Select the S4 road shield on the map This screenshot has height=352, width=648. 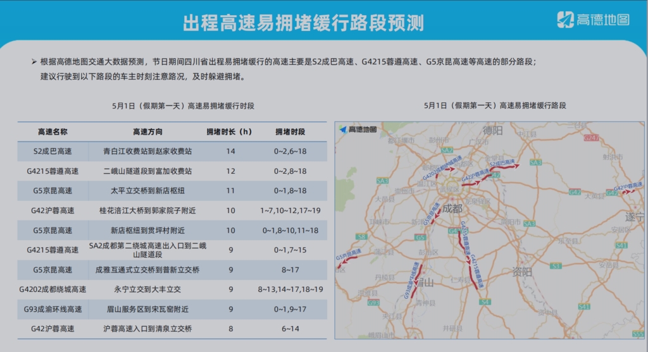pyautogui.click(x=485, y=303)
